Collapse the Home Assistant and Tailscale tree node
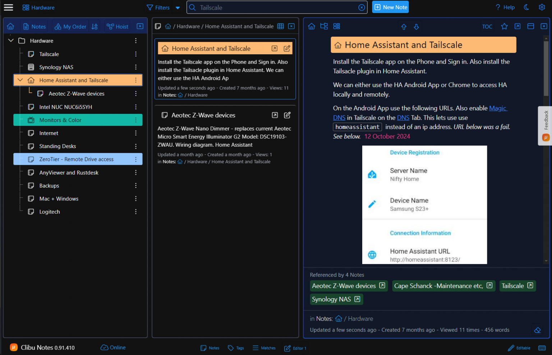Screen dimensions: 552x355 [20, 80]
